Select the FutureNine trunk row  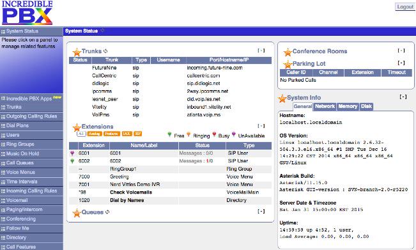170,68
